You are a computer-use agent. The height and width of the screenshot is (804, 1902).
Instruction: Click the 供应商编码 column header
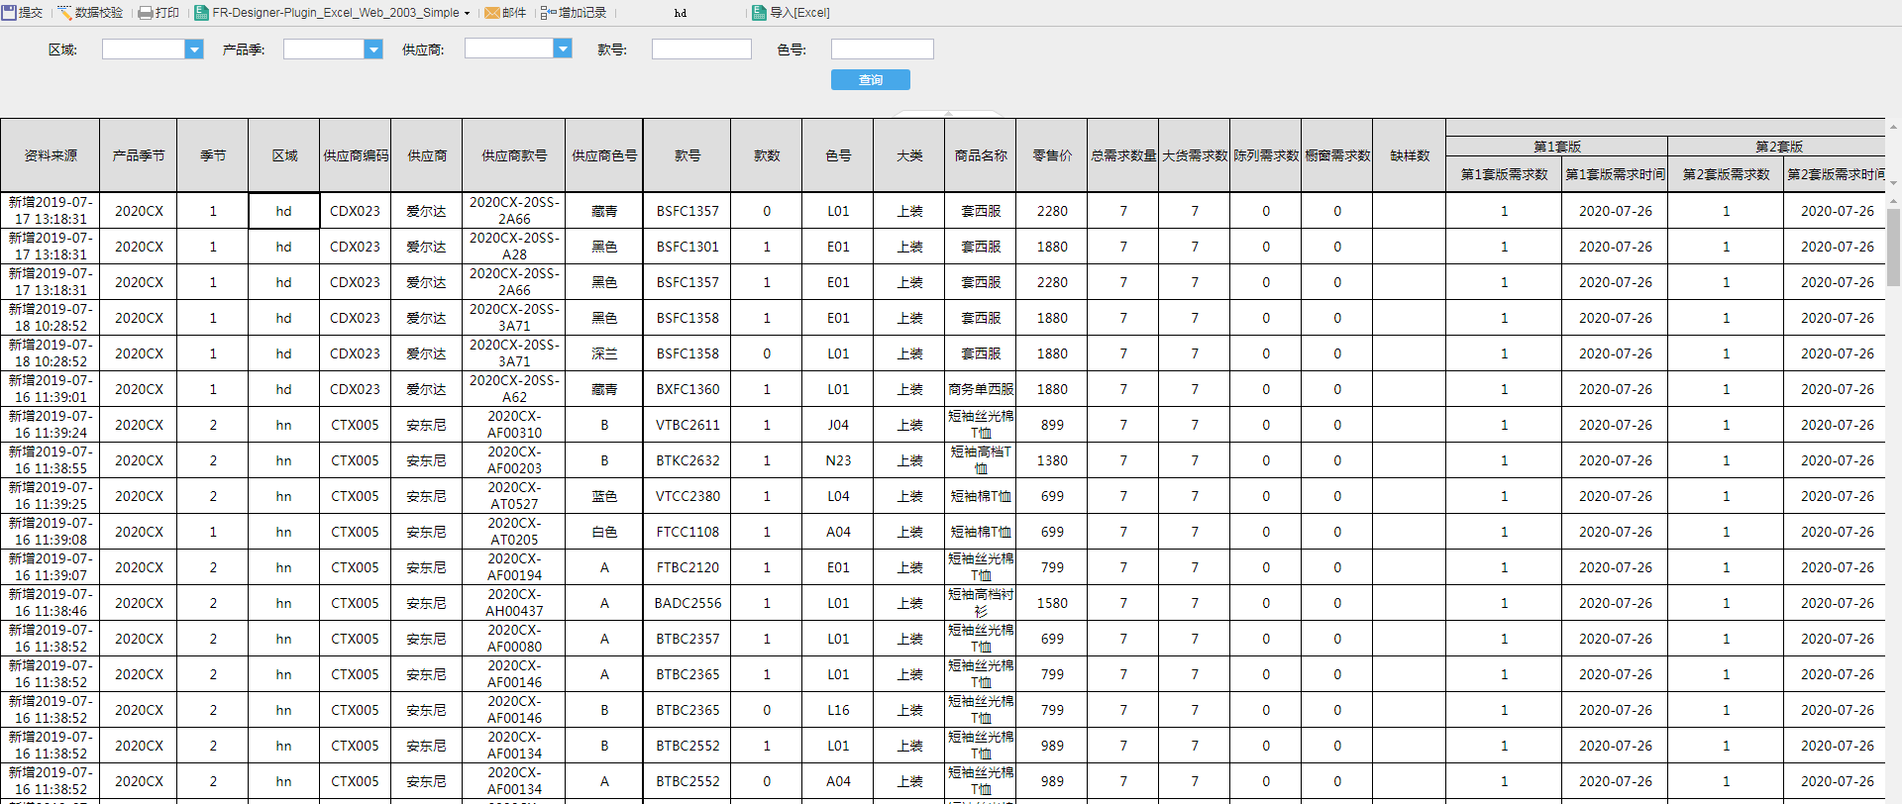(356, 155)
